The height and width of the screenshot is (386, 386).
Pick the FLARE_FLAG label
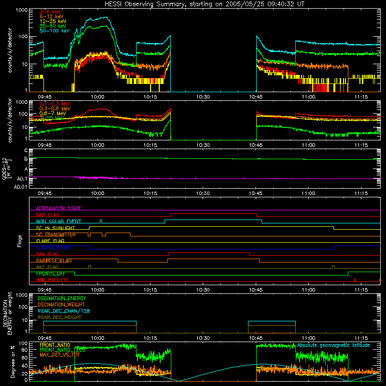[50, 241]
